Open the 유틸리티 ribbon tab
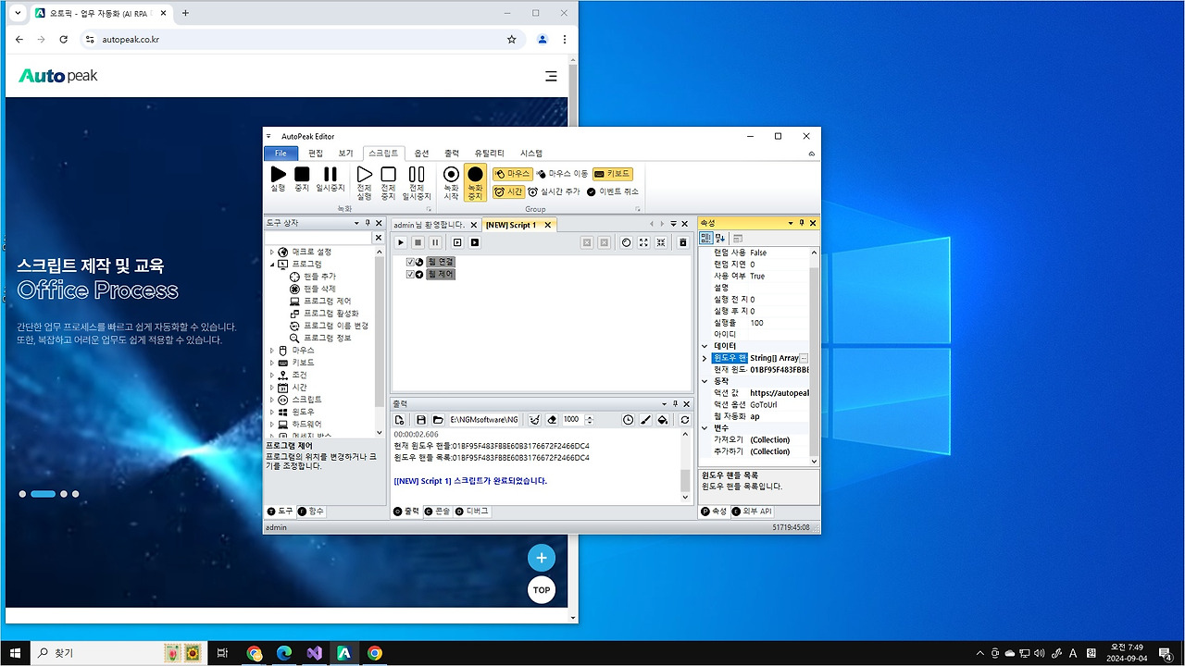1185x666 pixels. [x=490, y=153]
